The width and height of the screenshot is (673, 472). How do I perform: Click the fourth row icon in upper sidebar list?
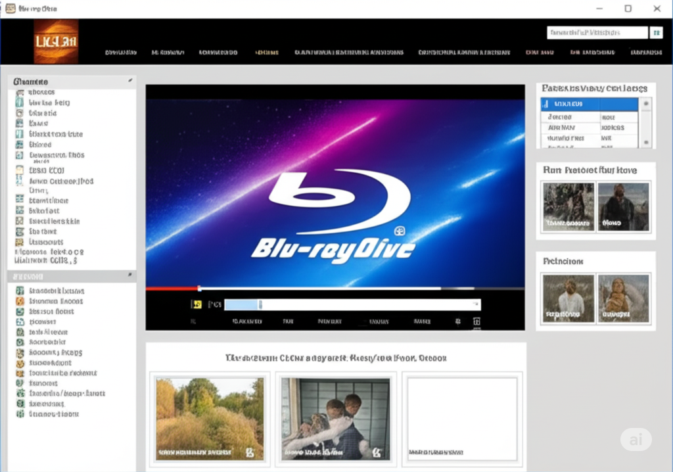pos(20,124)
